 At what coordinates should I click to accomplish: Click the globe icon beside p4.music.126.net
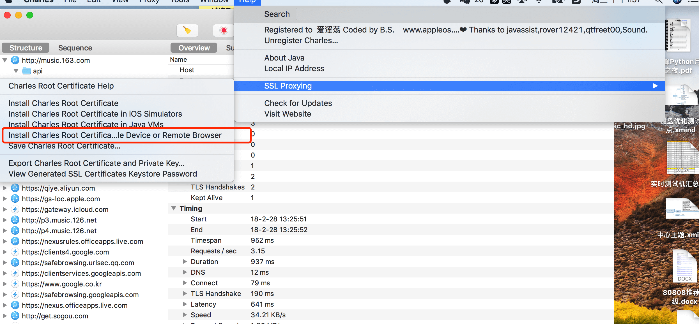(x=15, y=231)
